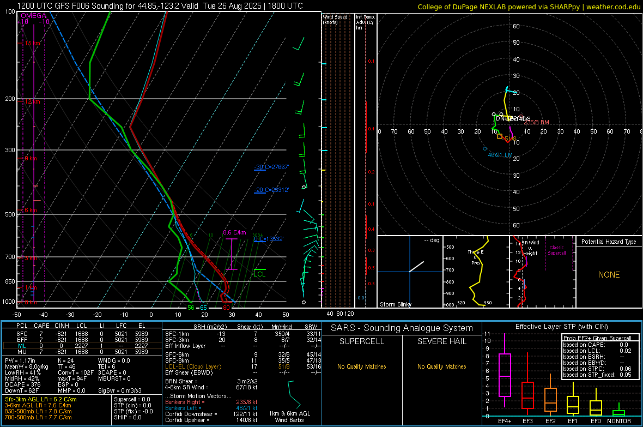Click the DCAPE = 376 value

pos(22,384)
